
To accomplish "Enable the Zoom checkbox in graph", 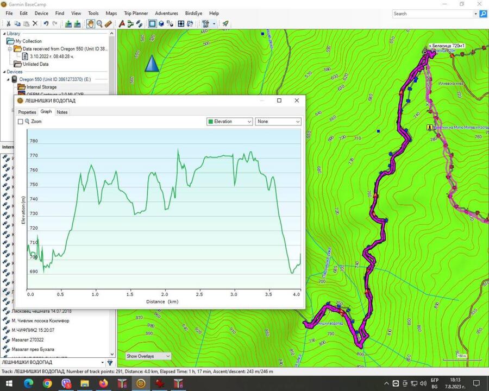I will coord(21,122).
